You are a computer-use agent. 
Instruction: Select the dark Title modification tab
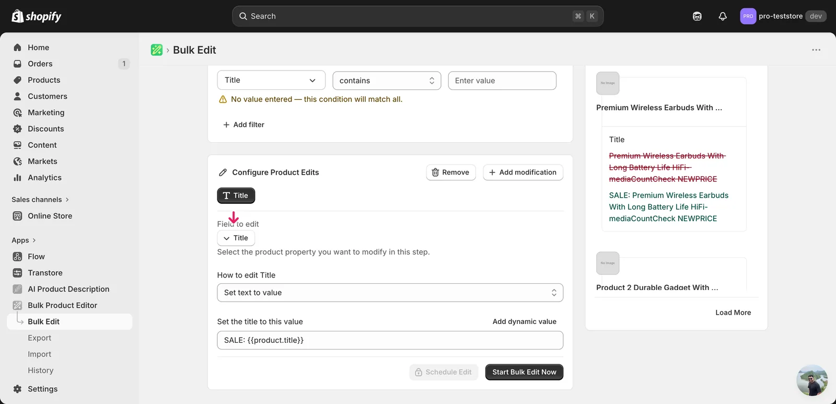pos(236,195)
